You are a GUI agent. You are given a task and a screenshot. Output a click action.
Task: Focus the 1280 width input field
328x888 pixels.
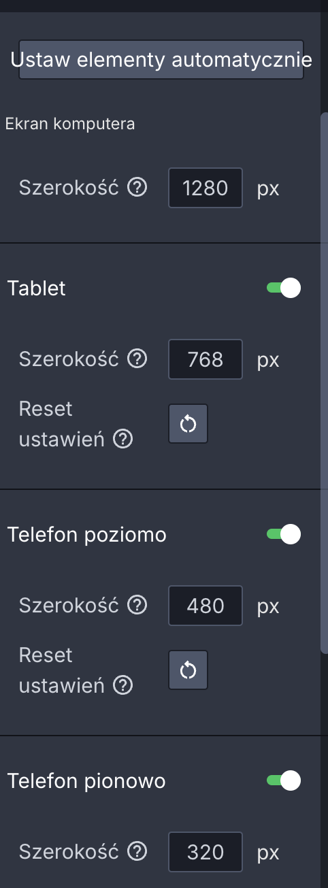point(206,188)
